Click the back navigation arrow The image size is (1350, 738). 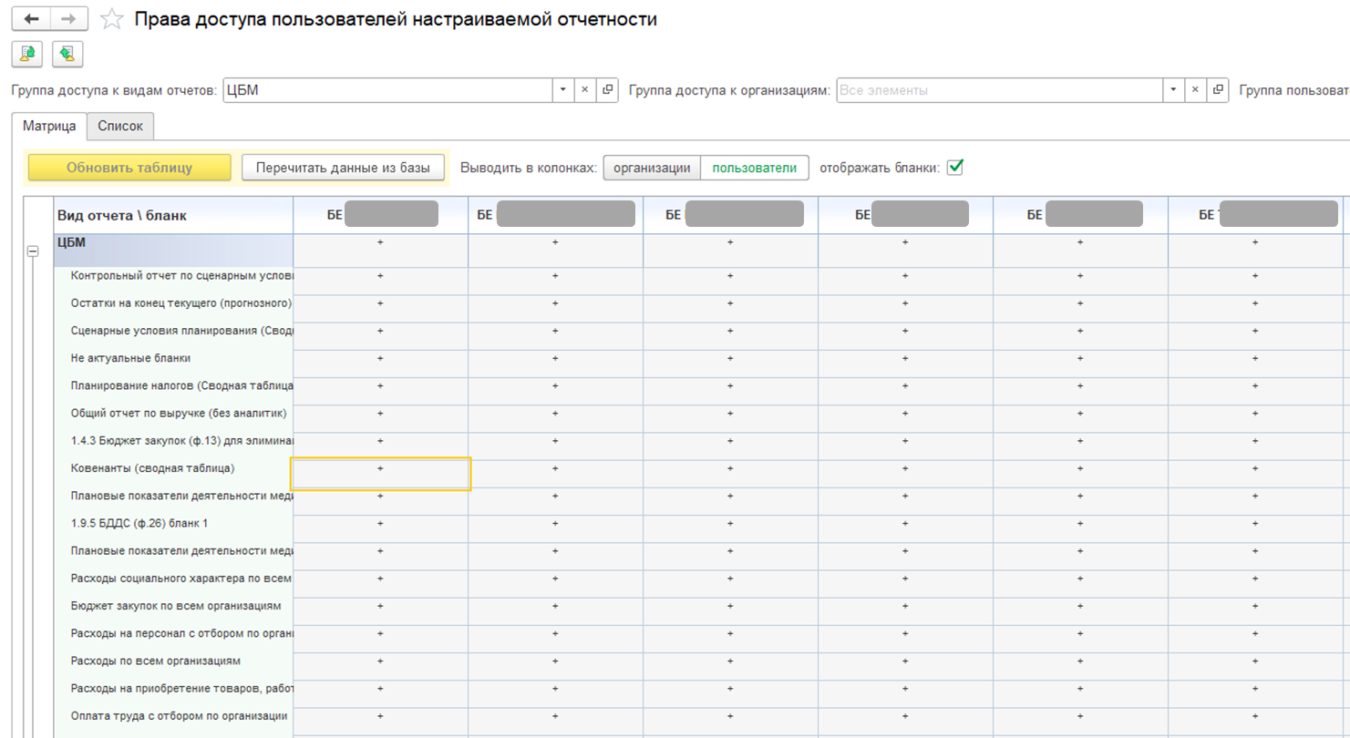coord(31,19)
